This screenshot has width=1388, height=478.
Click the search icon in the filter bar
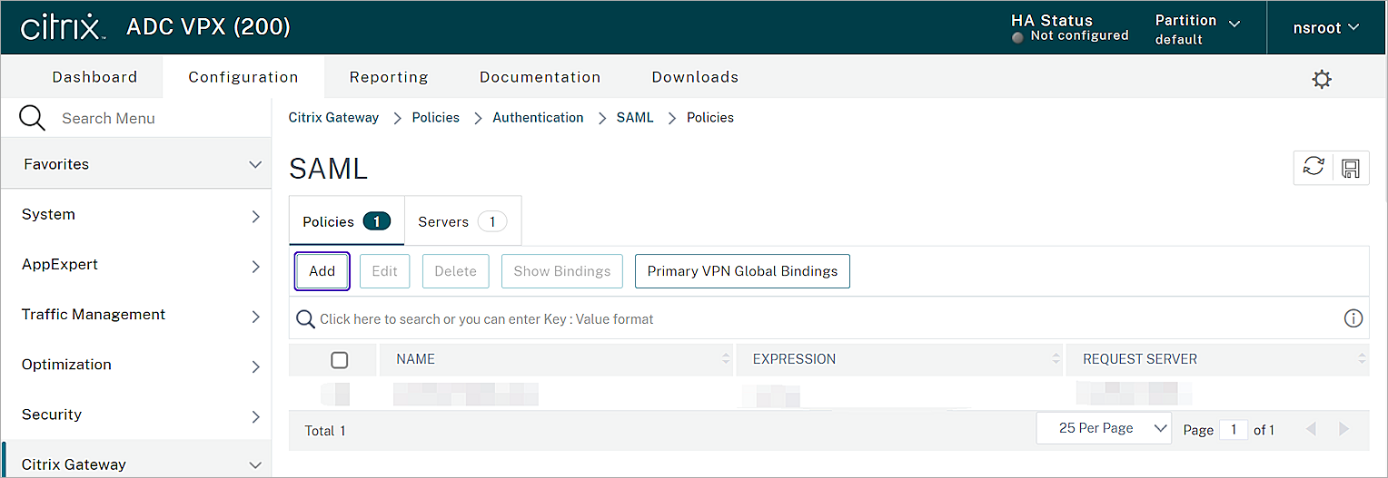pos(306,319)
